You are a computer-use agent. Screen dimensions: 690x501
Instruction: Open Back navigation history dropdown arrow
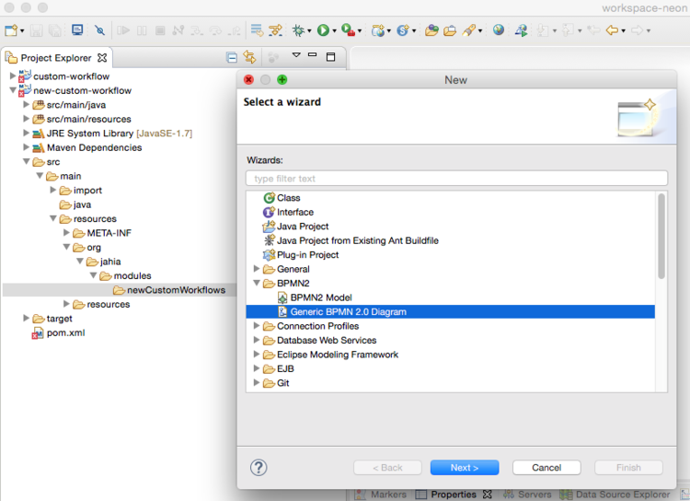(623, 30)
